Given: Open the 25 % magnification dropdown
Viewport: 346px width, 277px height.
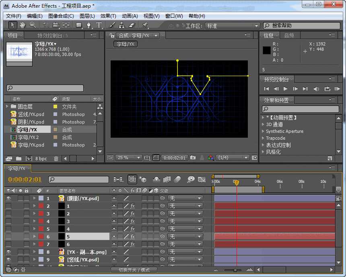Looking at the screenshot, I should tap(128, 157).
